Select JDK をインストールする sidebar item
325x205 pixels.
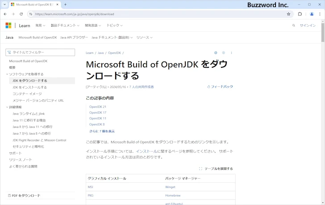29,87
